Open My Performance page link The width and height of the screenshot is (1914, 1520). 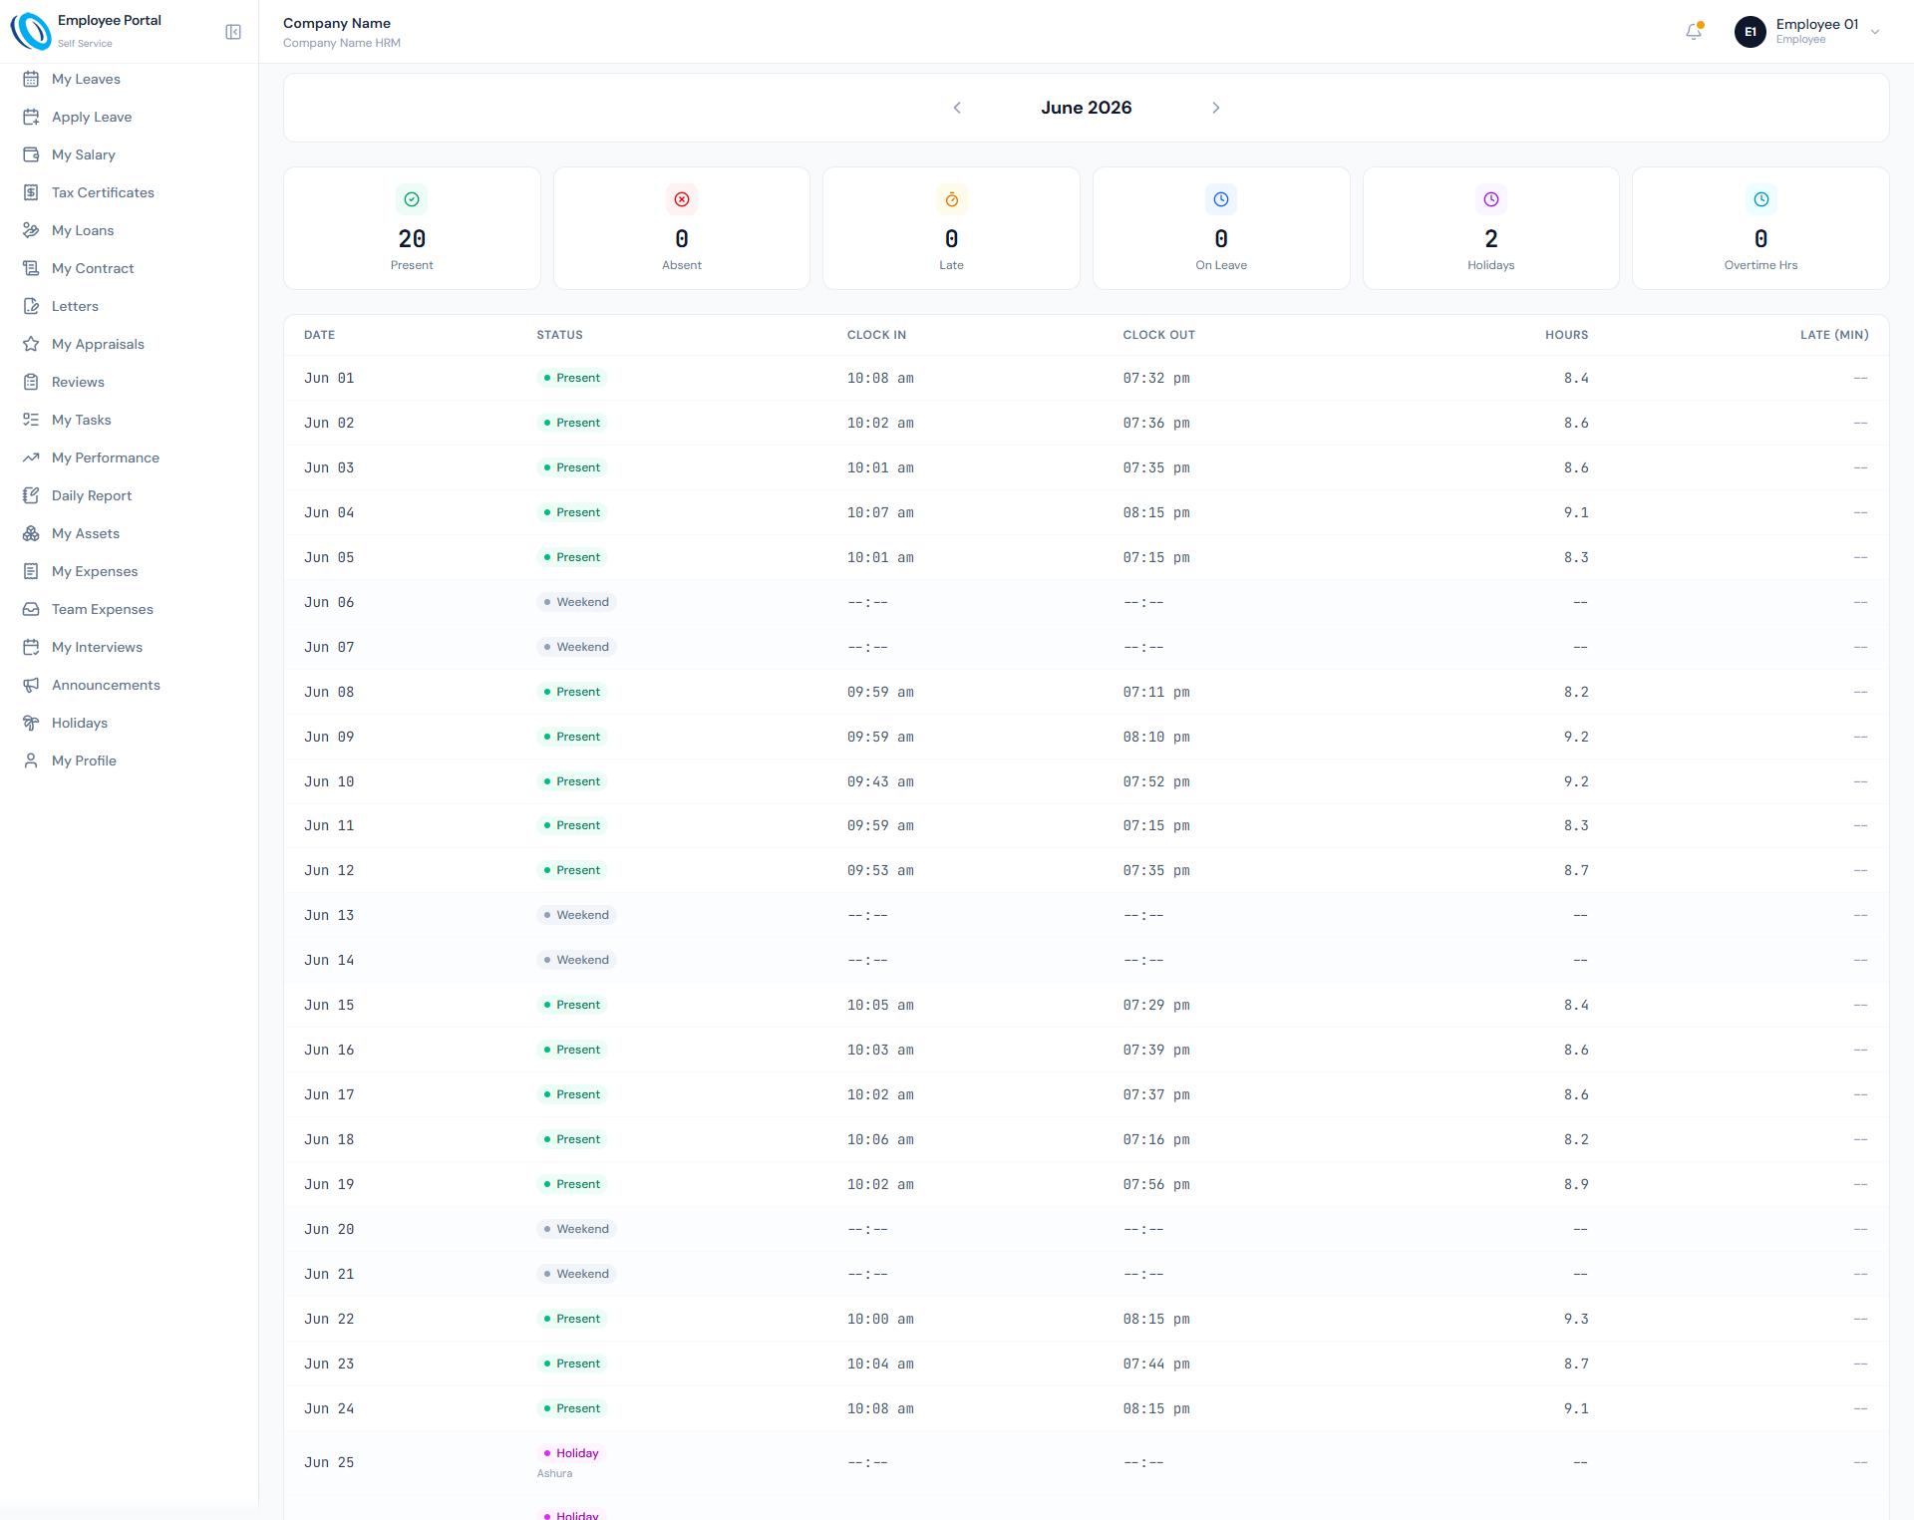(x=129, y=457)
